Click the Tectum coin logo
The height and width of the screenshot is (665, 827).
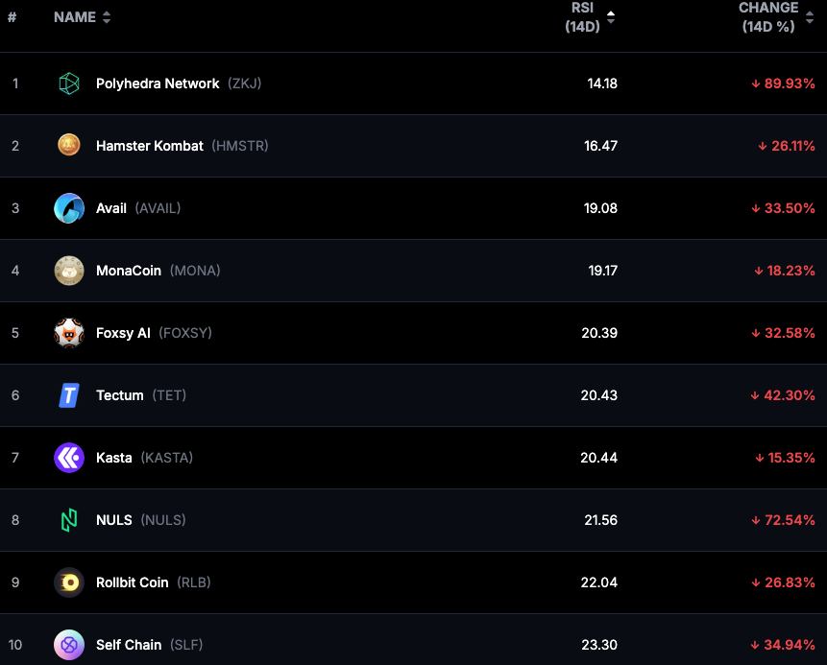coord(69,395)
